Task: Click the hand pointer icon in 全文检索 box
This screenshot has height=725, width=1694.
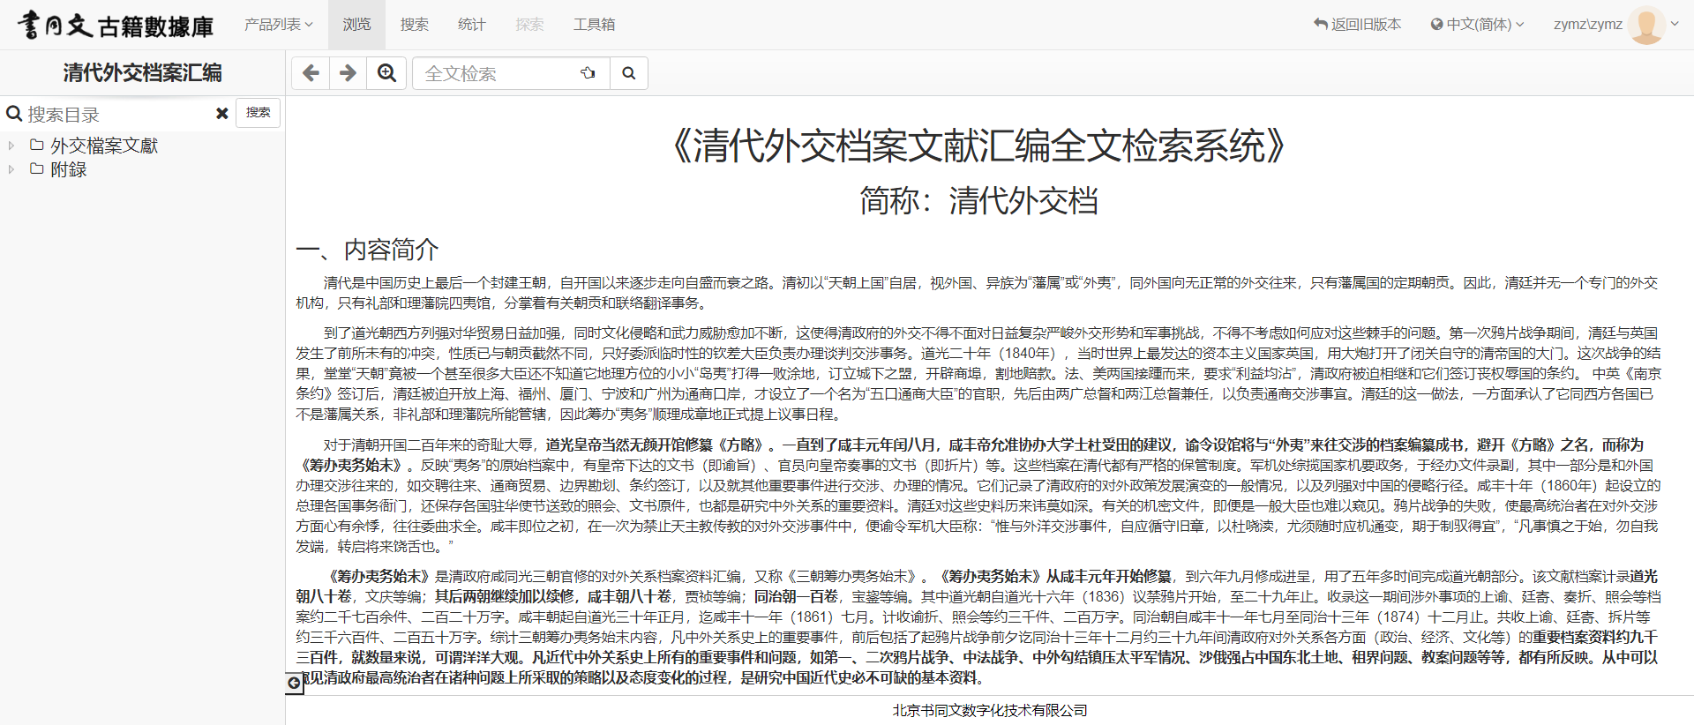Action: [588, 73]
